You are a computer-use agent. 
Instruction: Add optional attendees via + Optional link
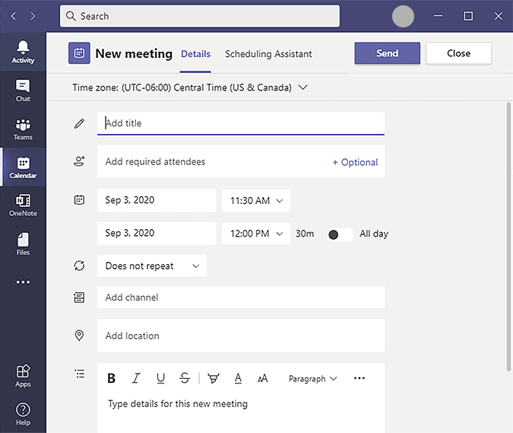(355, 162)
